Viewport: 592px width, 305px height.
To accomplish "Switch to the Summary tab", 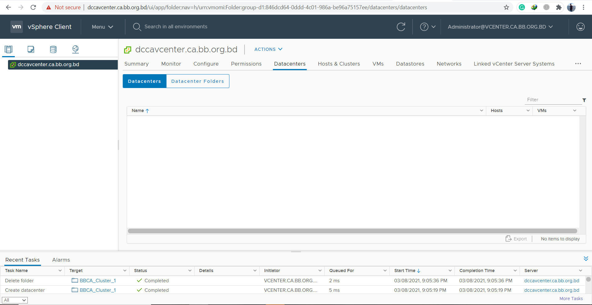I will point(136,64).
